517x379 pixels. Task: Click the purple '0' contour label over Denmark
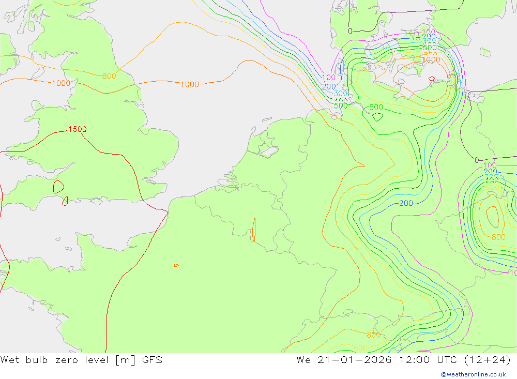[x=350, y=32]
